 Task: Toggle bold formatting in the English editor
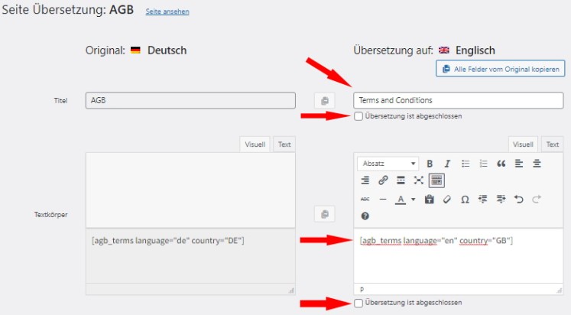click(430, 164)
